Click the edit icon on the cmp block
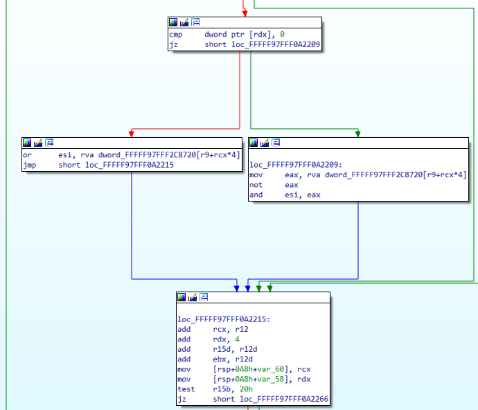The width and height of the screenshot is (478, 410). point(184,22)
